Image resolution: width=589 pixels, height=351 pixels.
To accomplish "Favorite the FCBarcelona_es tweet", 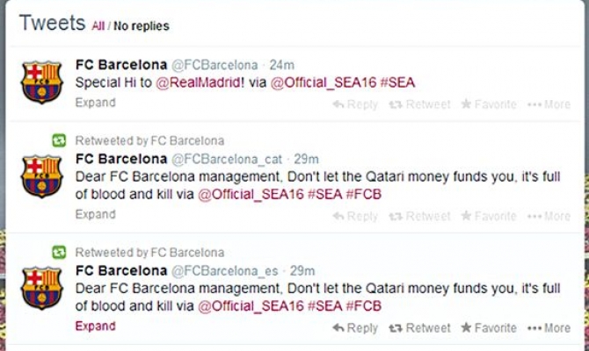I will (x=488, y=328).
